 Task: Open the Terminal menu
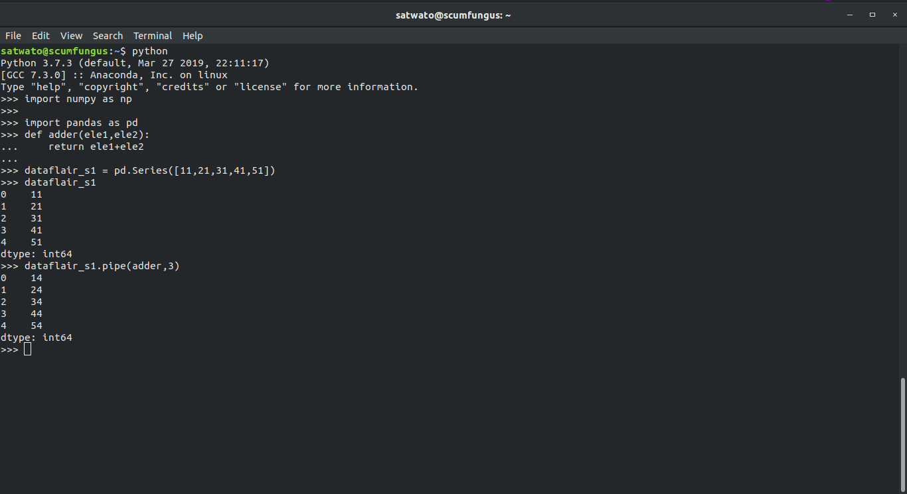point(153,35)
